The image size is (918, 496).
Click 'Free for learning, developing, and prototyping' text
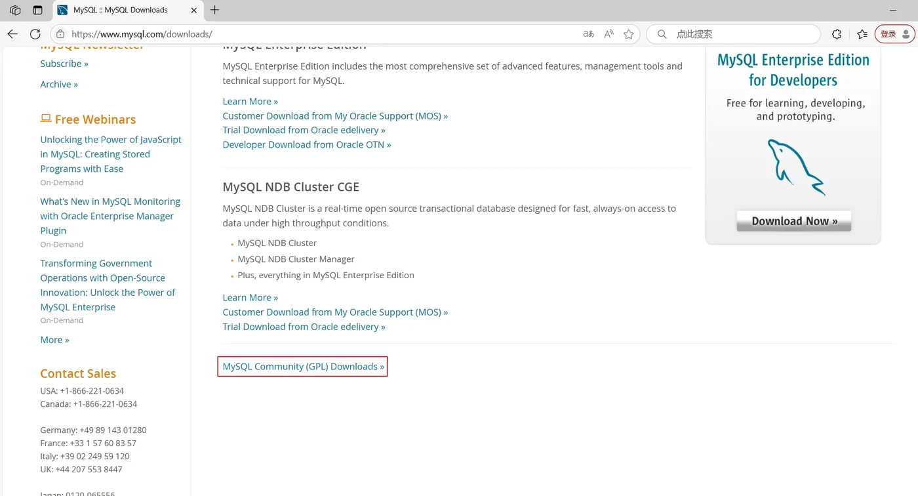click(x=795, y=110)
